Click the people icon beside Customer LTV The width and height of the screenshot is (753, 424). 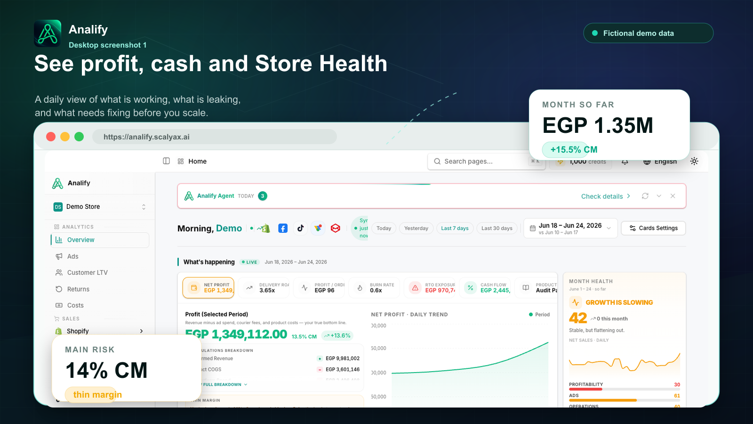[59, 273]
